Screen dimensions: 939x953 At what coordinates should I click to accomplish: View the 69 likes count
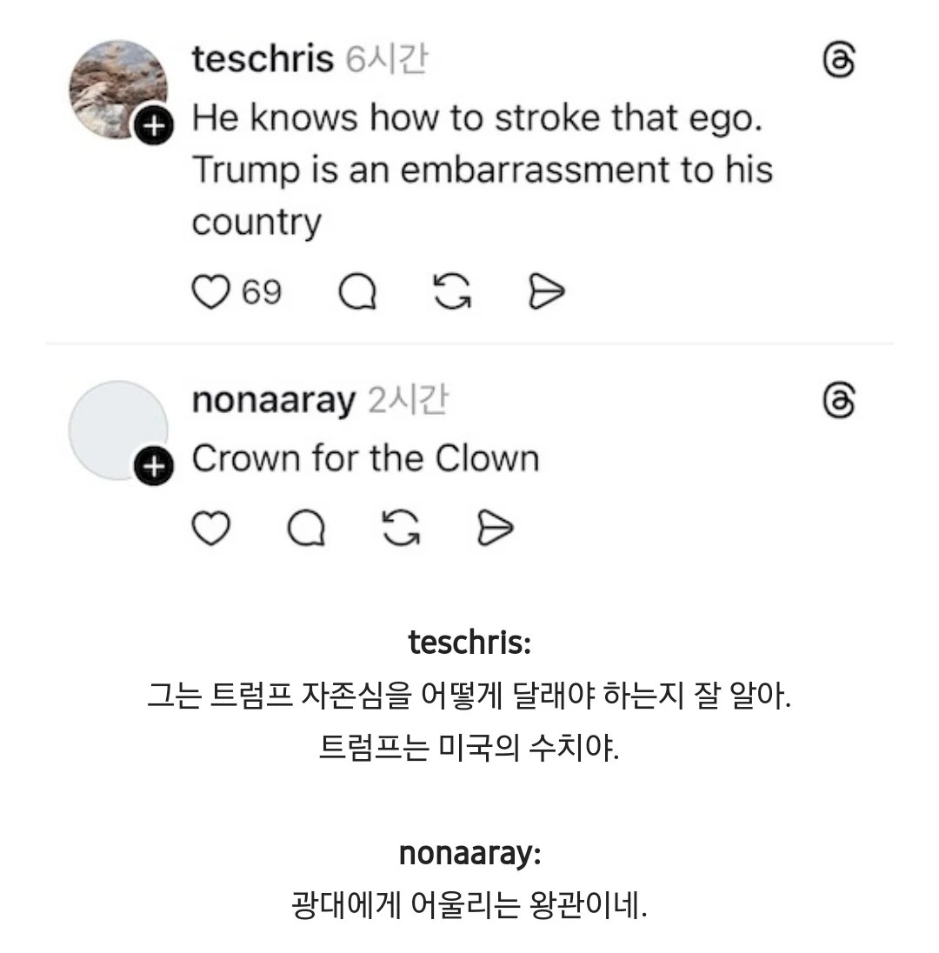tap(262, 293)
